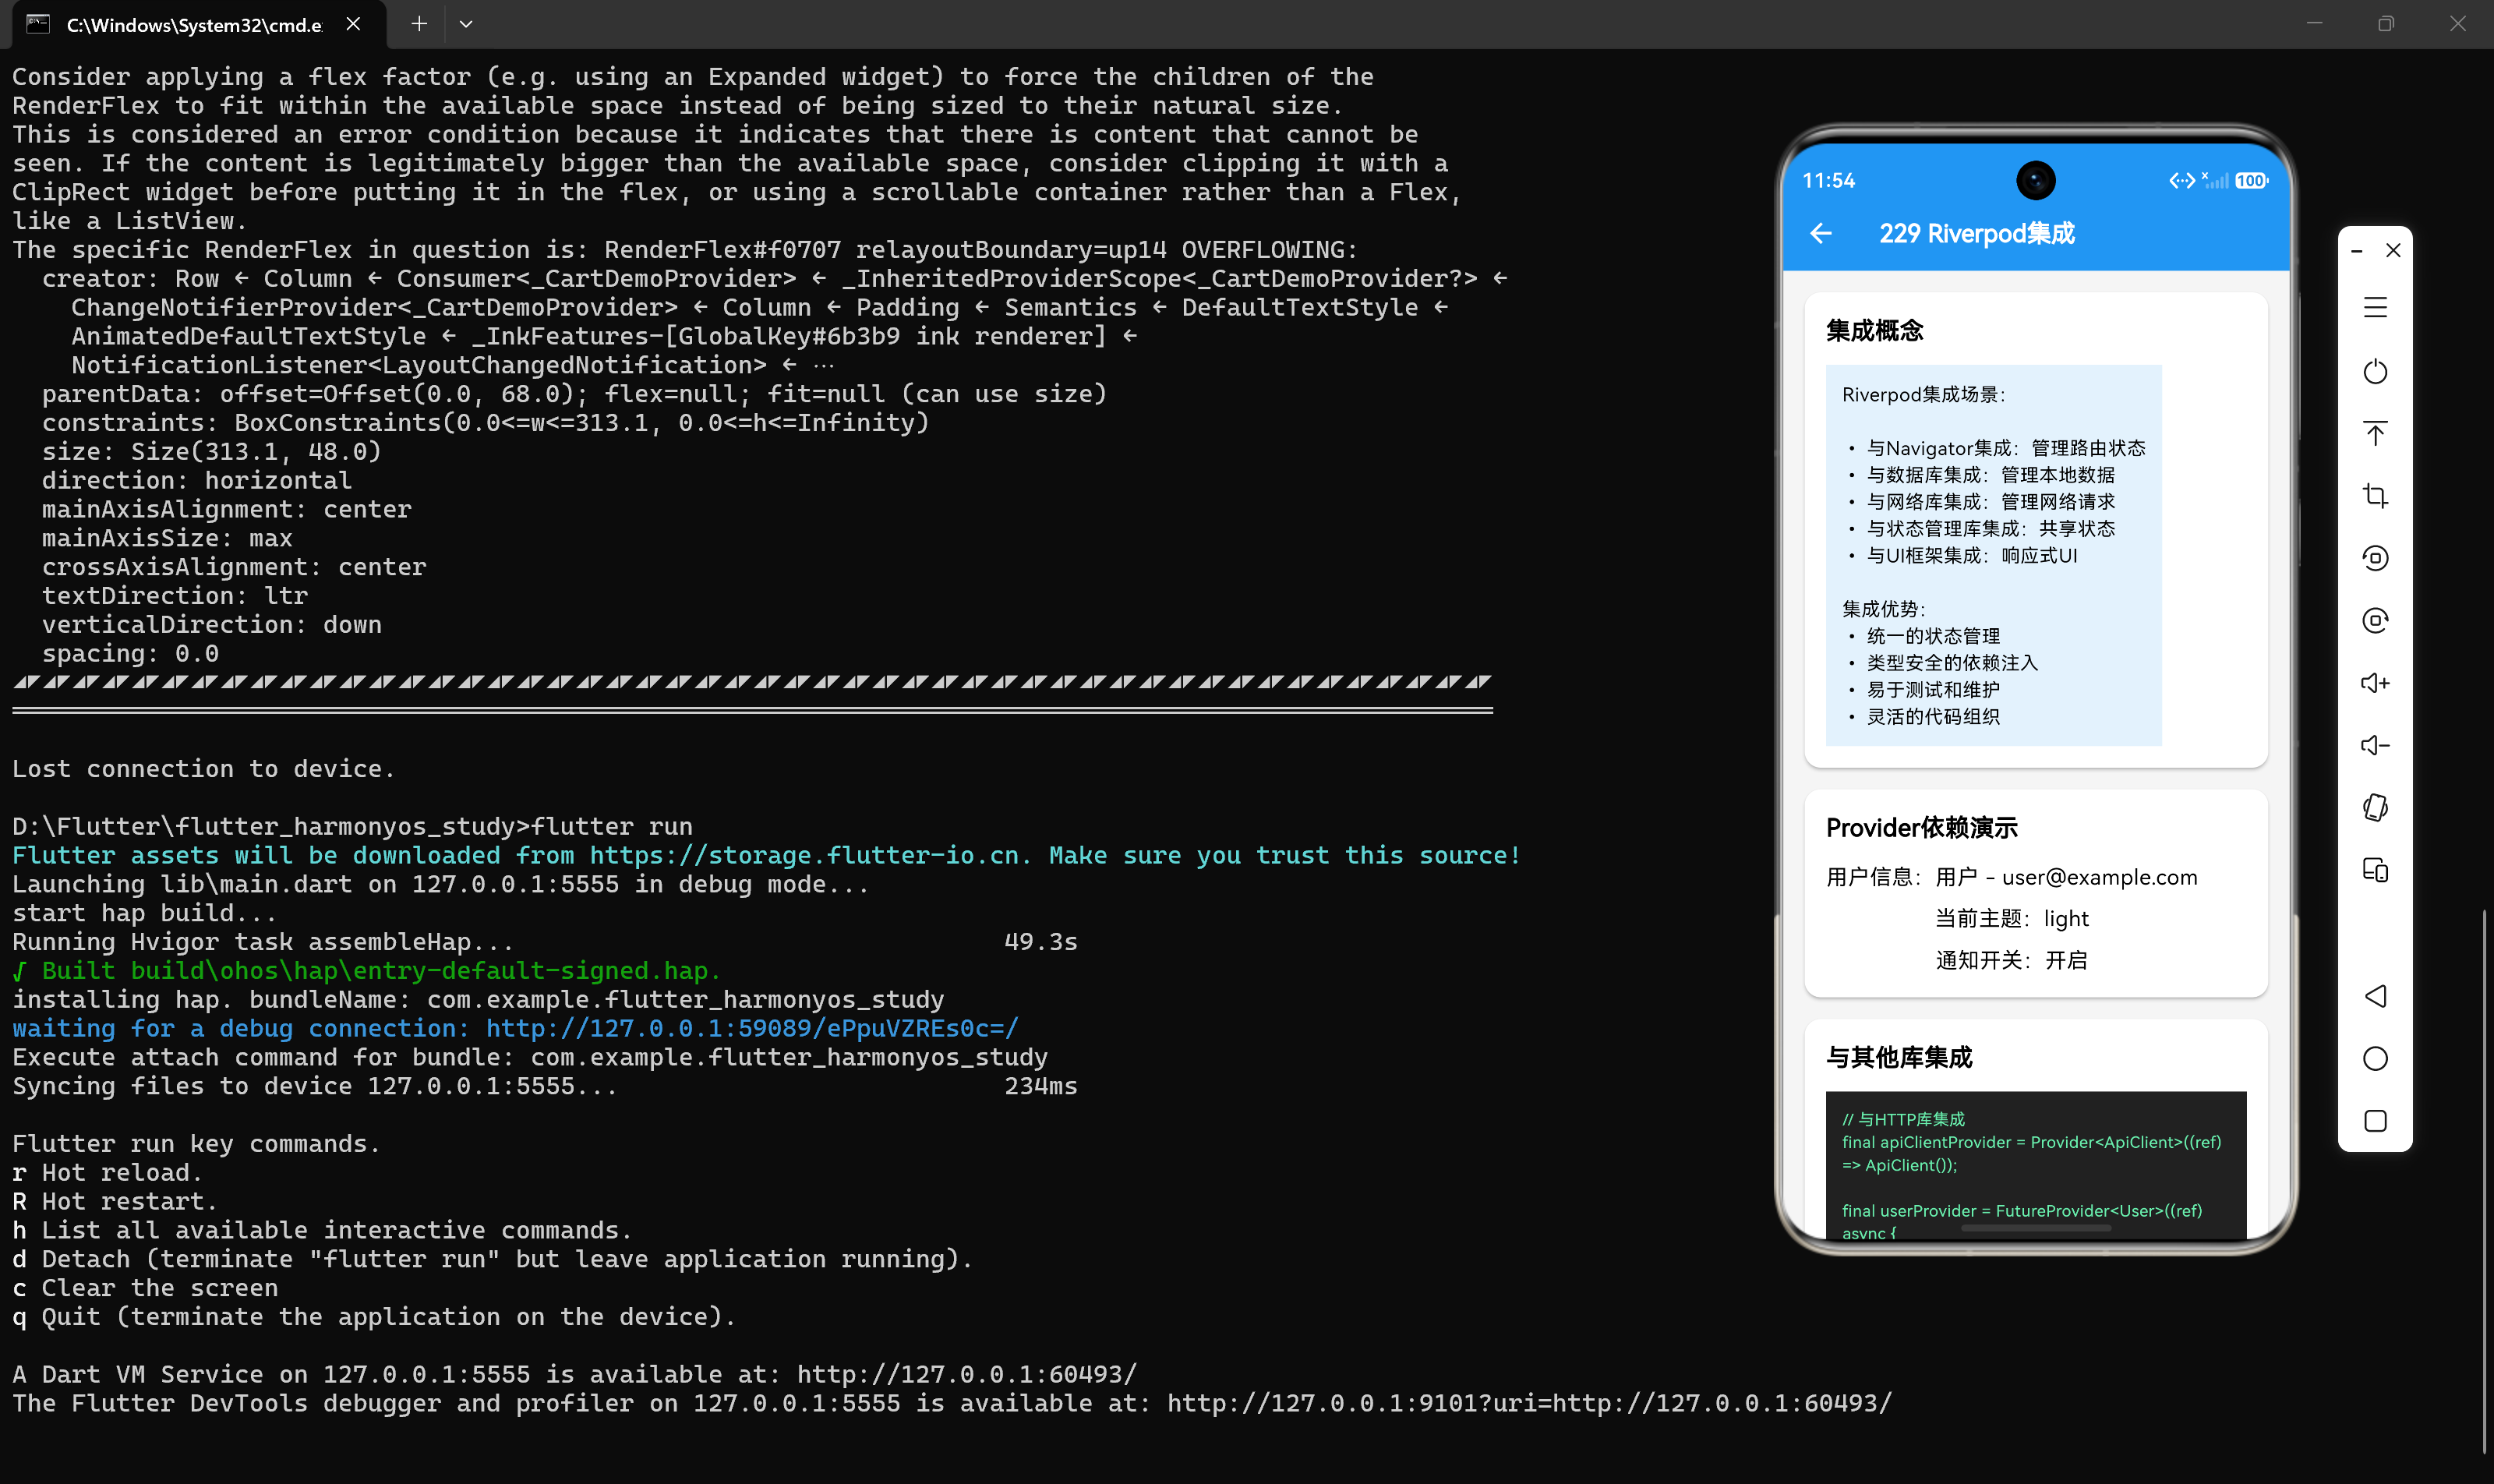Screen dimensions: 2494x1484
Task: Minimize the emulator toolbar with dash icon
Action: point(2357,250)
